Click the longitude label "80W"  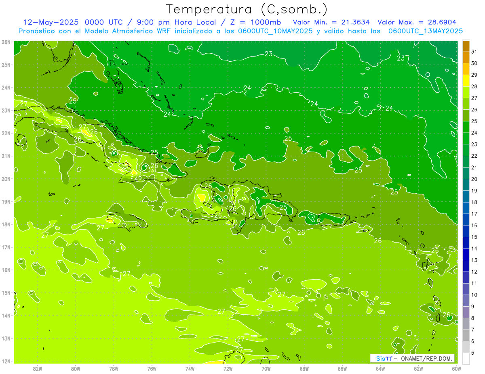click(x=76, y=368)
